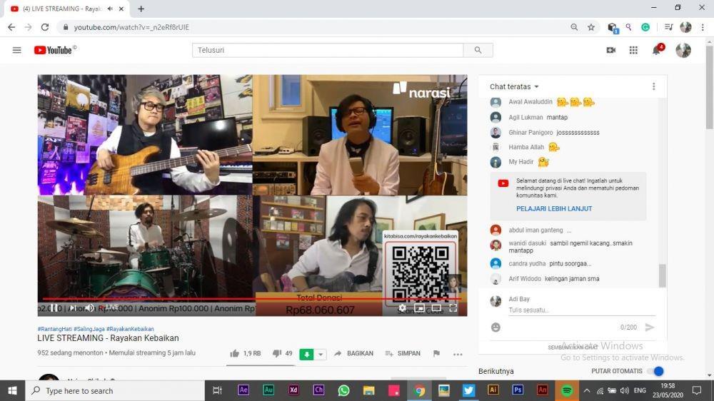Expand the Chat teratas dropdown

click(514, 86)
